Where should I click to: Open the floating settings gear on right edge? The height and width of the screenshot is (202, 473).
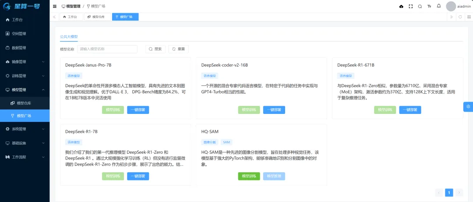click(x=468, y=106)
